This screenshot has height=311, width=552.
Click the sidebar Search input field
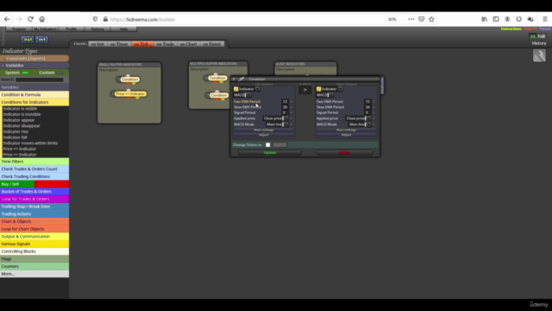pos(40,79)
